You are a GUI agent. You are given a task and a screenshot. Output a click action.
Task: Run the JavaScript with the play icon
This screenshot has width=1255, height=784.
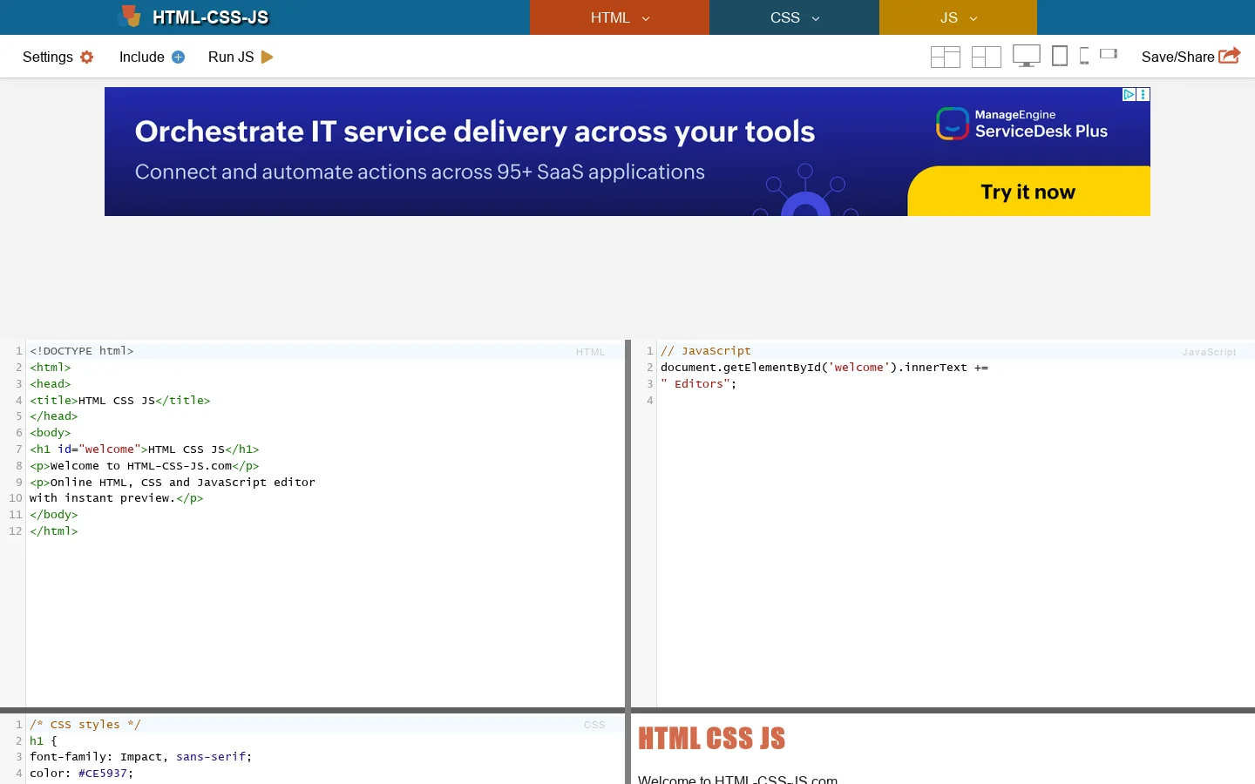(x=268, y=57)
